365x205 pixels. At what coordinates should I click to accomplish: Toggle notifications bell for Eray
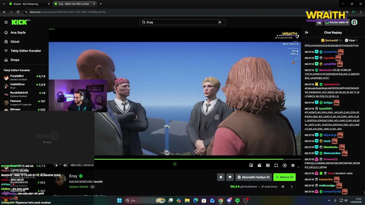(221, 177)
